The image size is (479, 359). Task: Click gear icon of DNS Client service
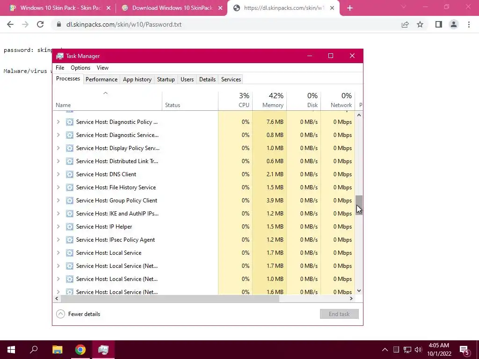(x=70, y=174)
